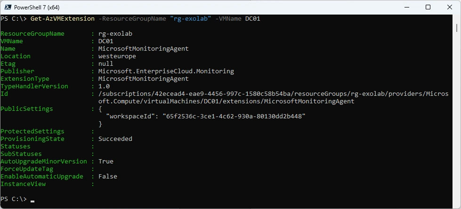Viewport: 461px width, 209px height.
Task: Click the InstanceView property label
Action: point(23,184)
